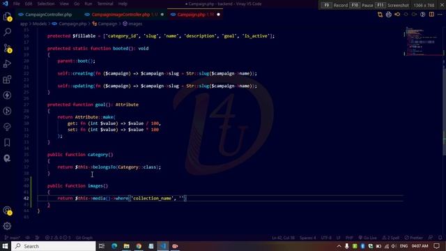Show hidden system tray icons
This screenshot has height=251, width=446.
[x=339, y=246]
